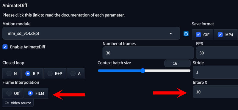
Task: Choose closed loop option R+P
Action: (55, 74)
